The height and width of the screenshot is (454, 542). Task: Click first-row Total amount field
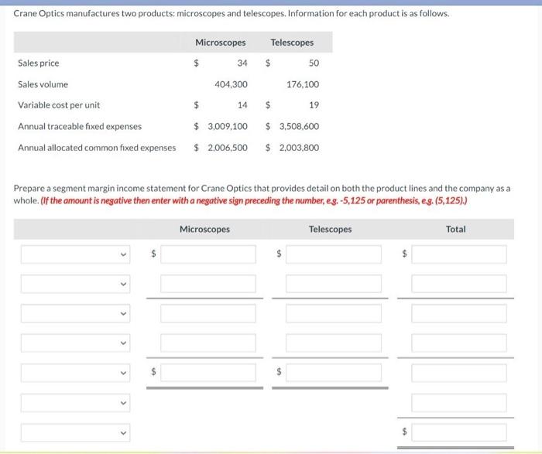click(x=459, y=254)
